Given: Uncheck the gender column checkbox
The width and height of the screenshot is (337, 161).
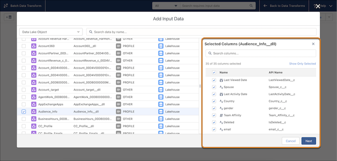Looking at the screenshot, I should pos(214,108).
